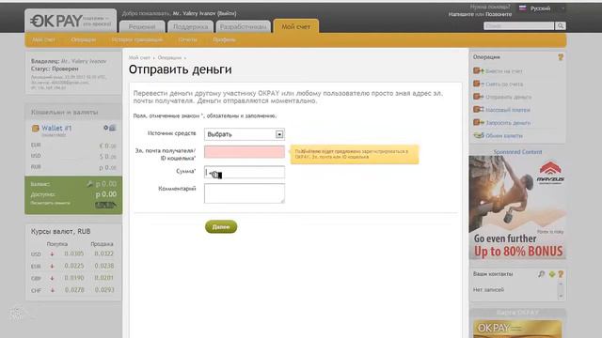Open the Поддержка tab
This screenshot has height=338, width=602.
(x=190, y=27)
